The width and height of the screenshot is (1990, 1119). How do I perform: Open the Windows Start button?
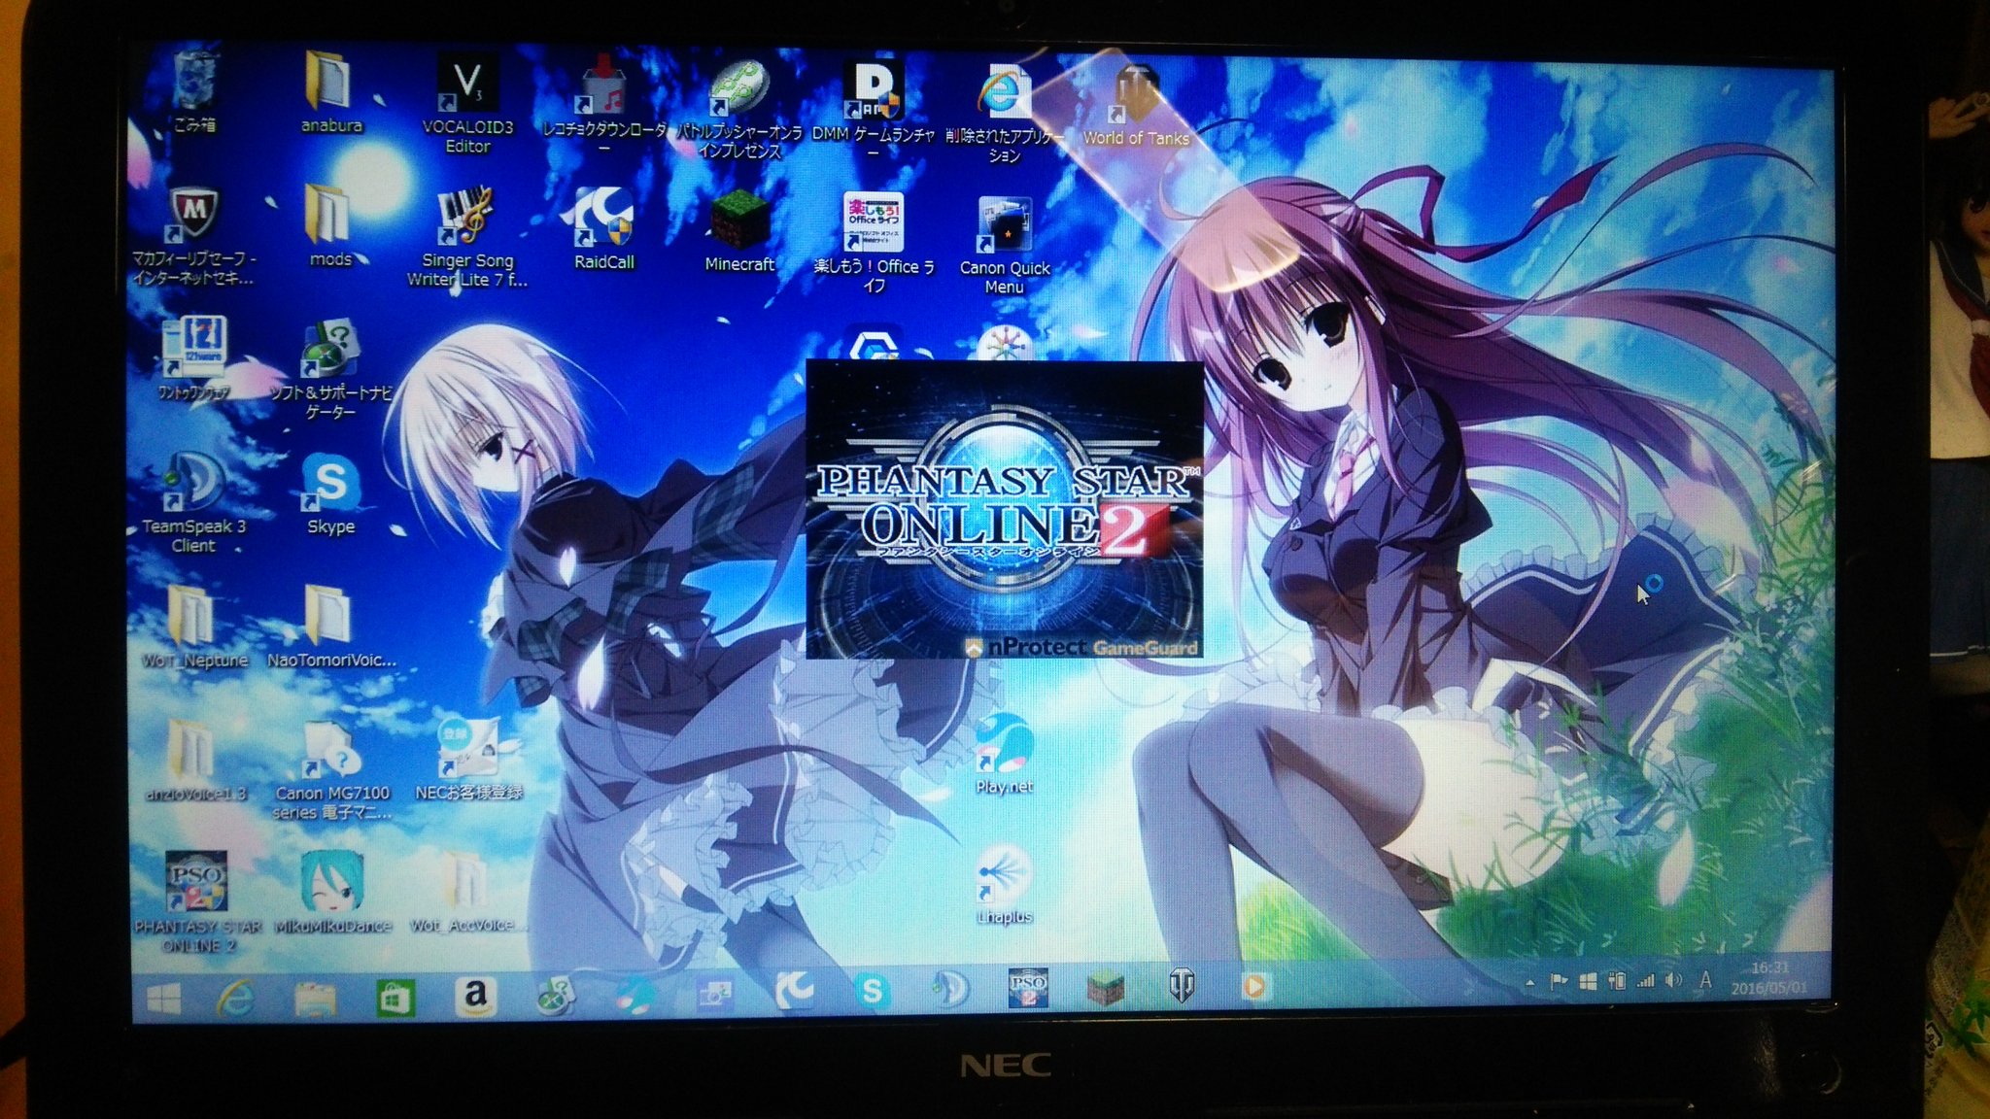[163, 998]
